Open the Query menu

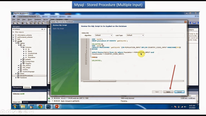tap(30, 19)
